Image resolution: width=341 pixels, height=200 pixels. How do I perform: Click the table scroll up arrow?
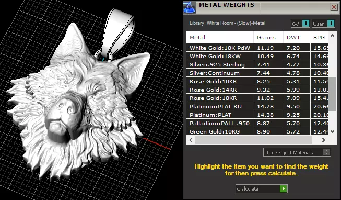(x=332, y=36)
